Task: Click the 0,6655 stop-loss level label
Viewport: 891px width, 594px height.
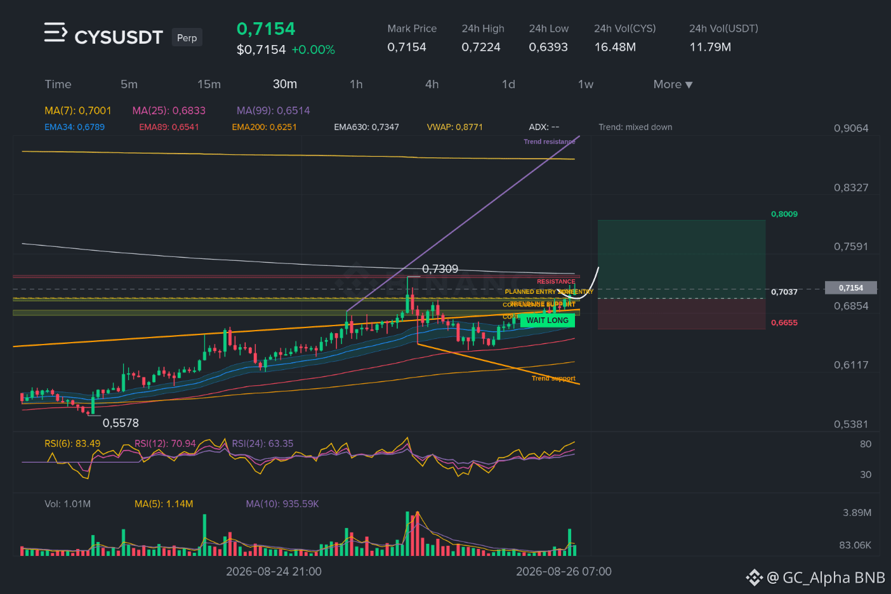Action: tap(784, 322)
